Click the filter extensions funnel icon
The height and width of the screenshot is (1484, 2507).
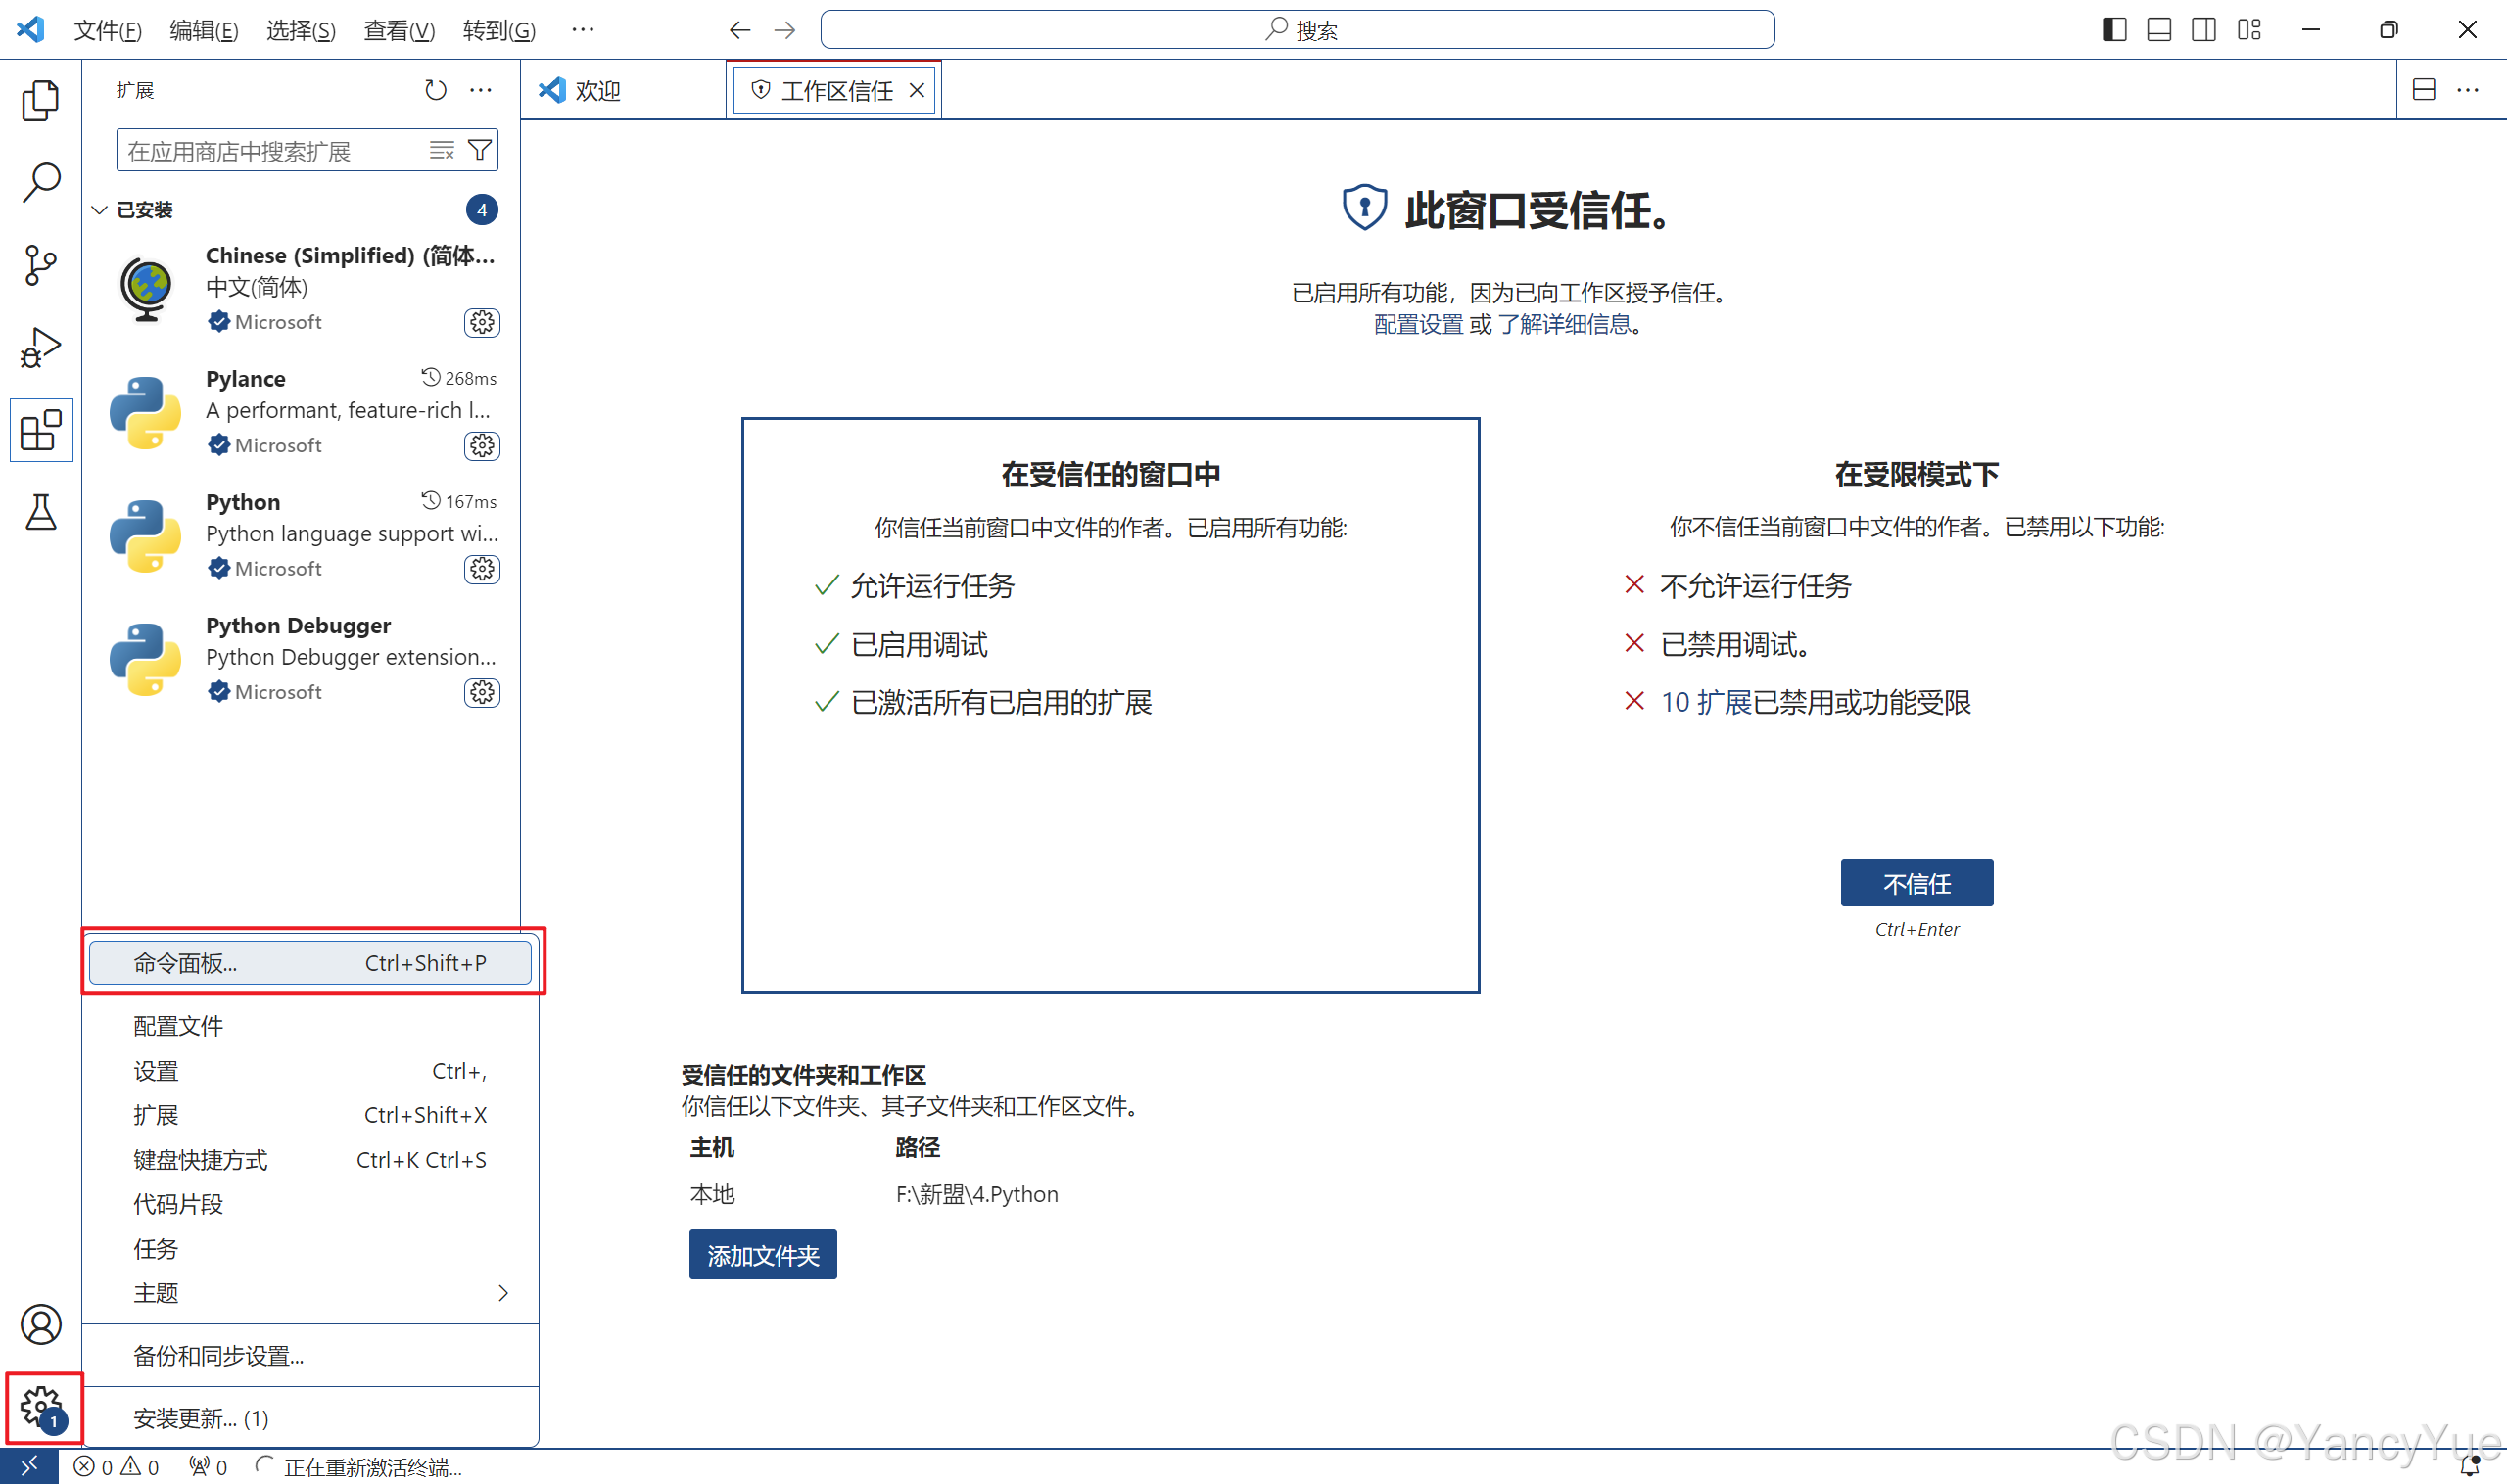480,150
